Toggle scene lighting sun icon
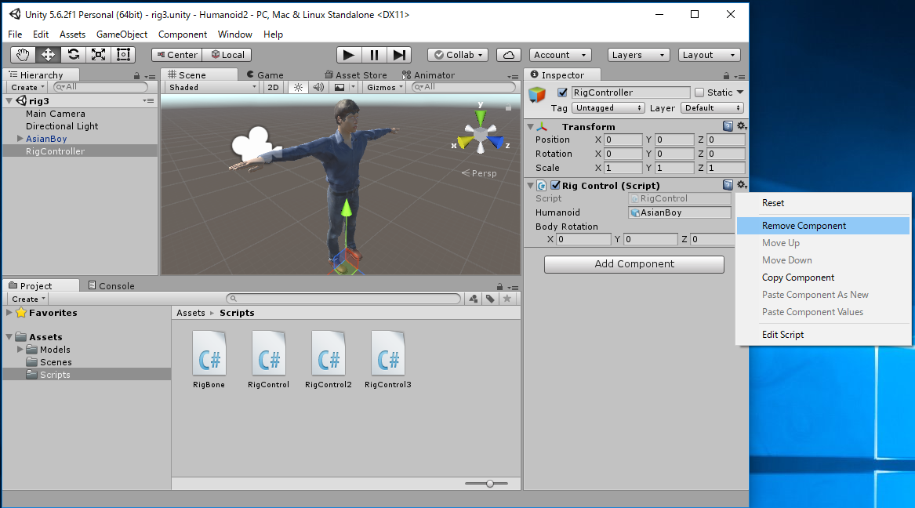This screenshot has height=508, width=915. (298, 87)
